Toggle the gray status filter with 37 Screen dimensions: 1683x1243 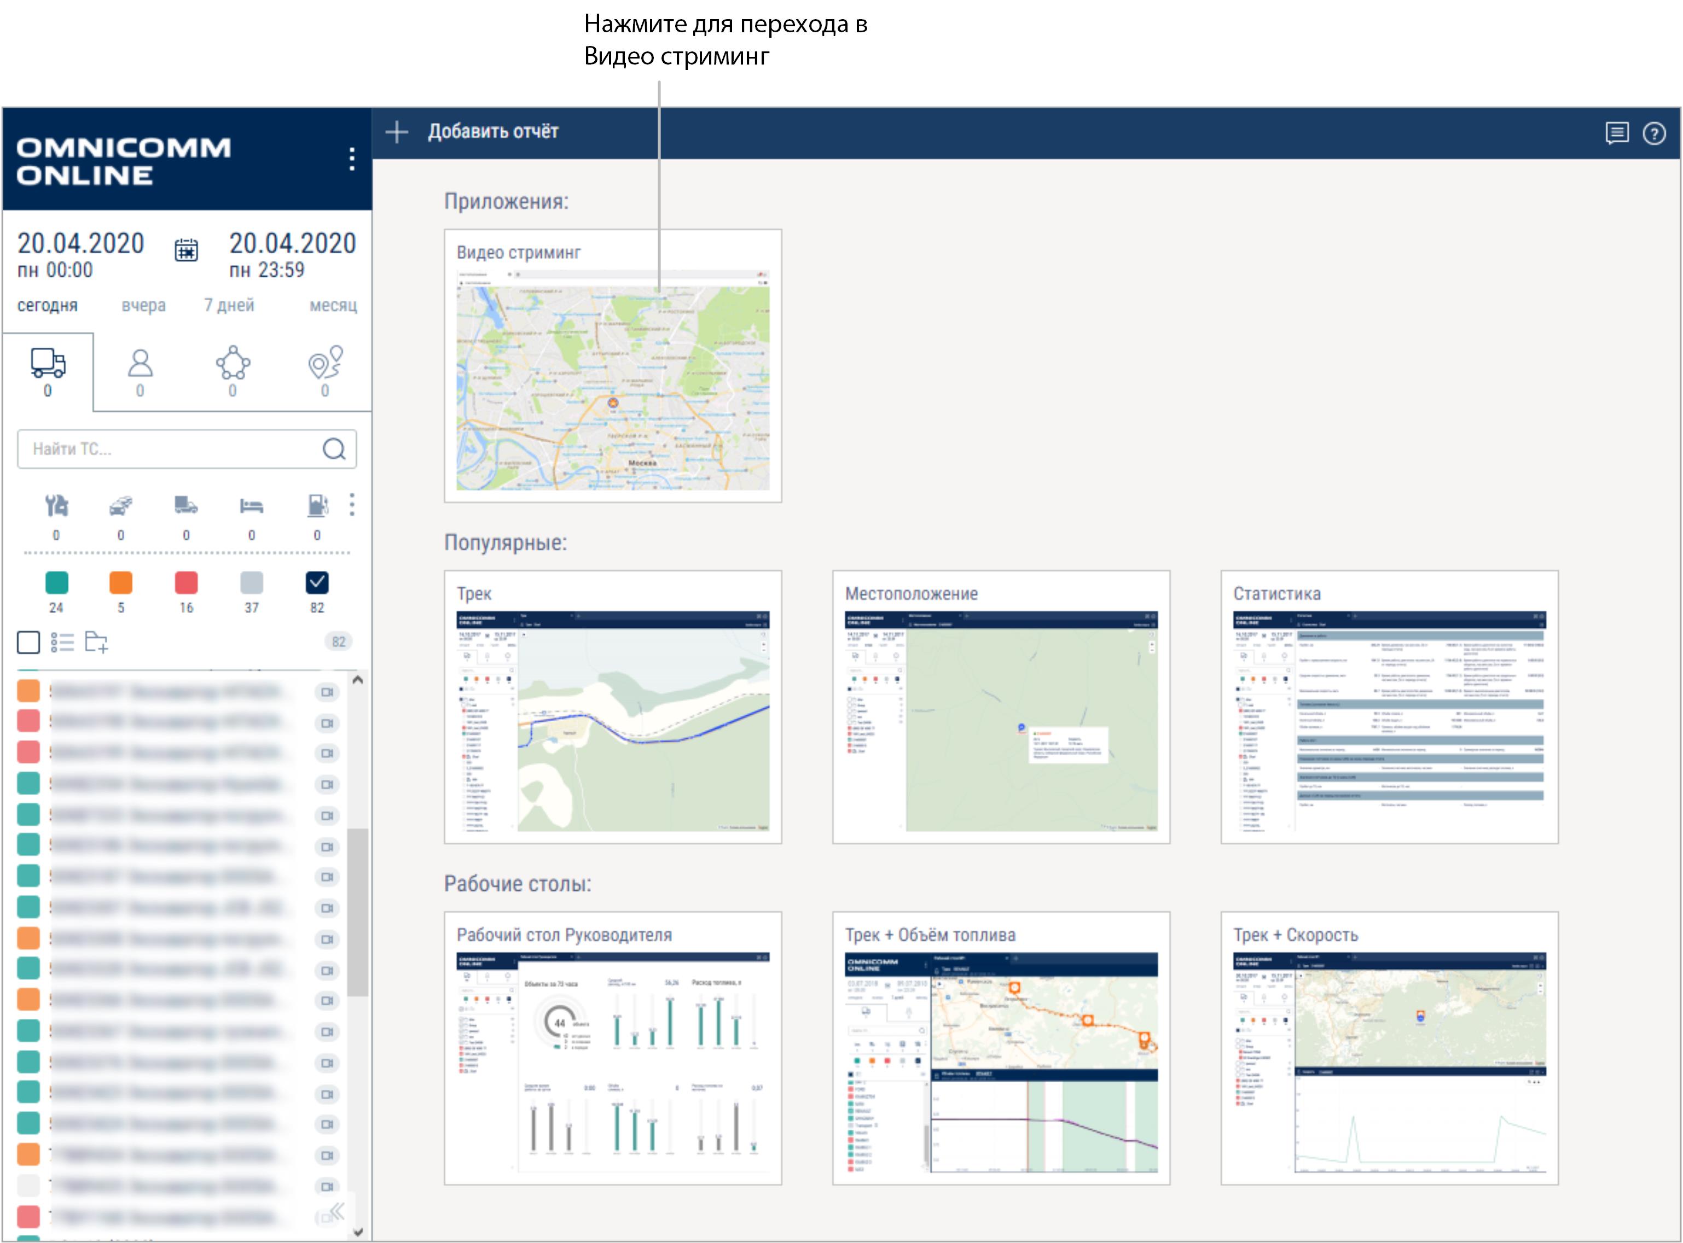(251, 582)
